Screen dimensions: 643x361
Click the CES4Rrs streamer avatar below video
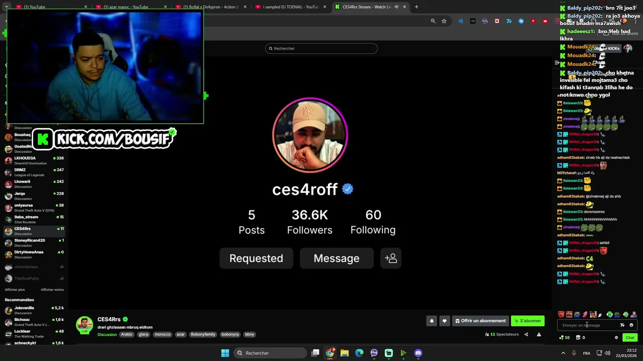[84, 324]
